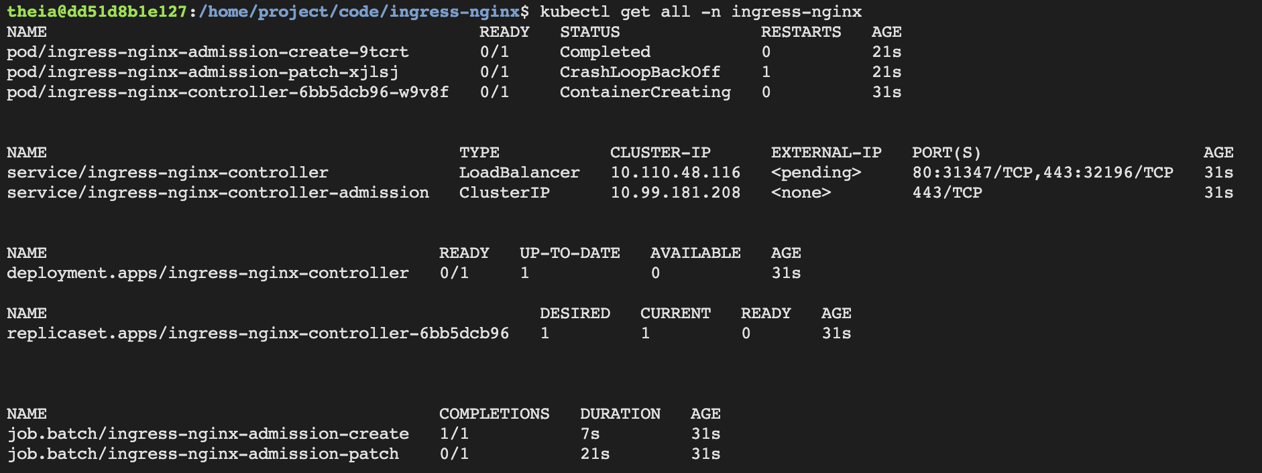Click job.batch/ingress-nginx-admission-patch name
The width and height of the screenshot is (1262, 473).
203,454
